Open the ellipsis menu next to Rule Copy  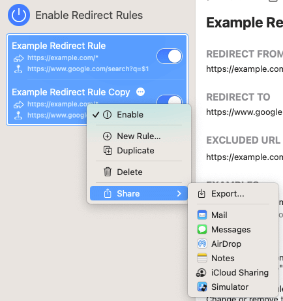(140, 92)
